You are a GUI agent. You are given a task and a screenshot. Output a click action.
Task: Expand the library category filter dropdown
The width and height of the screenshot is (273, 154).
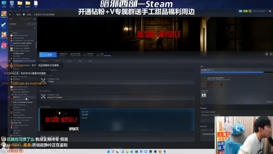pyautogui.click(x=18, y=24)
